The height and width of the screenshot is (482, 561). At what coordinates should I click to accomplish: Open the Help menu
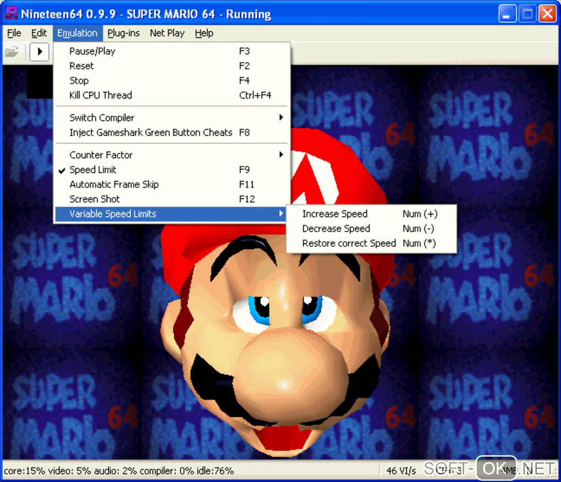[204, 34]
